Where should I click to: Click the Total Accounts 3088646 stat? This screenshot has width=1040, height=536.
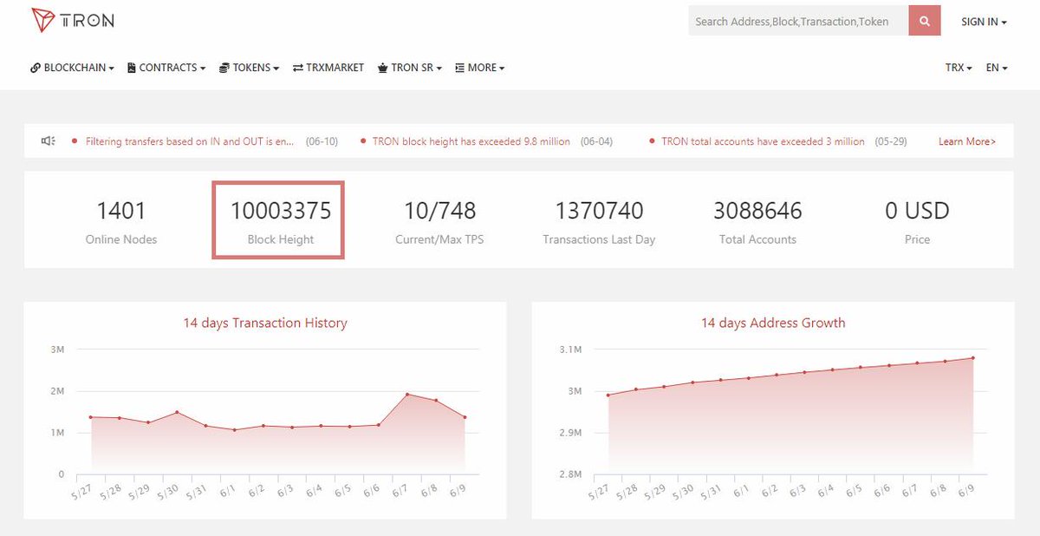pyautogui.click(x=757, y=220)
